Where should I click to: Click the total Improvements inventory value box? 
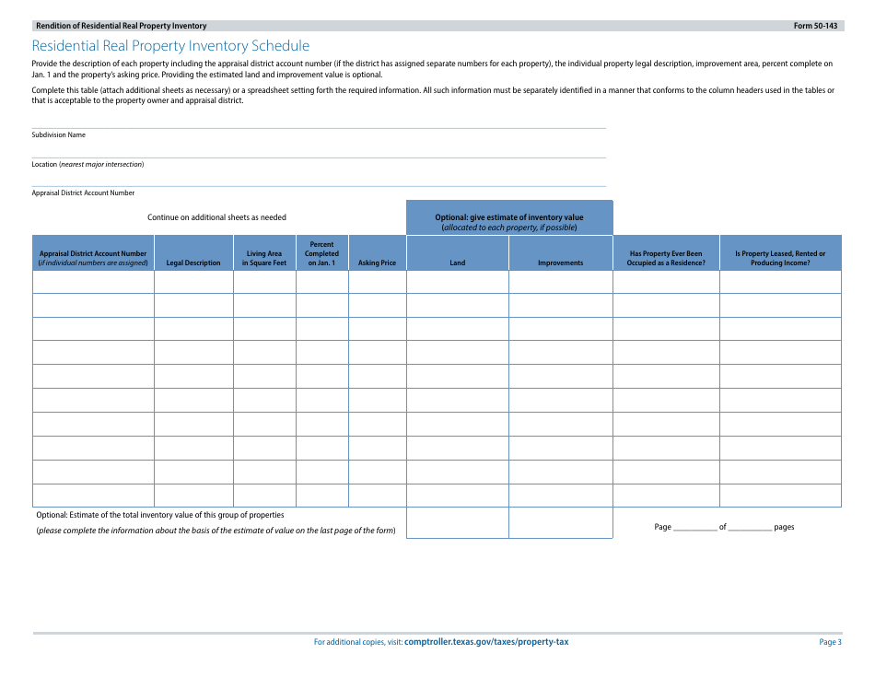tap(560, 523)
